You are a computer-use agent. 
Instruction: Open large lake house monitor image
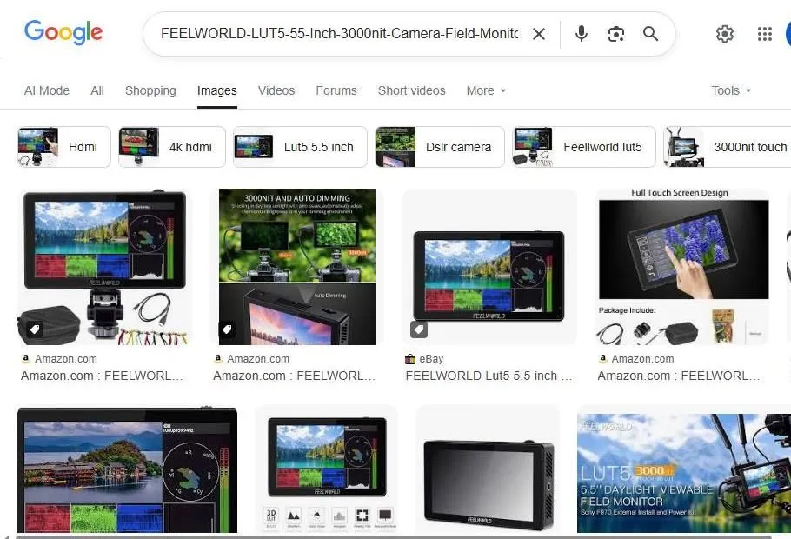[x=127, y=469]
